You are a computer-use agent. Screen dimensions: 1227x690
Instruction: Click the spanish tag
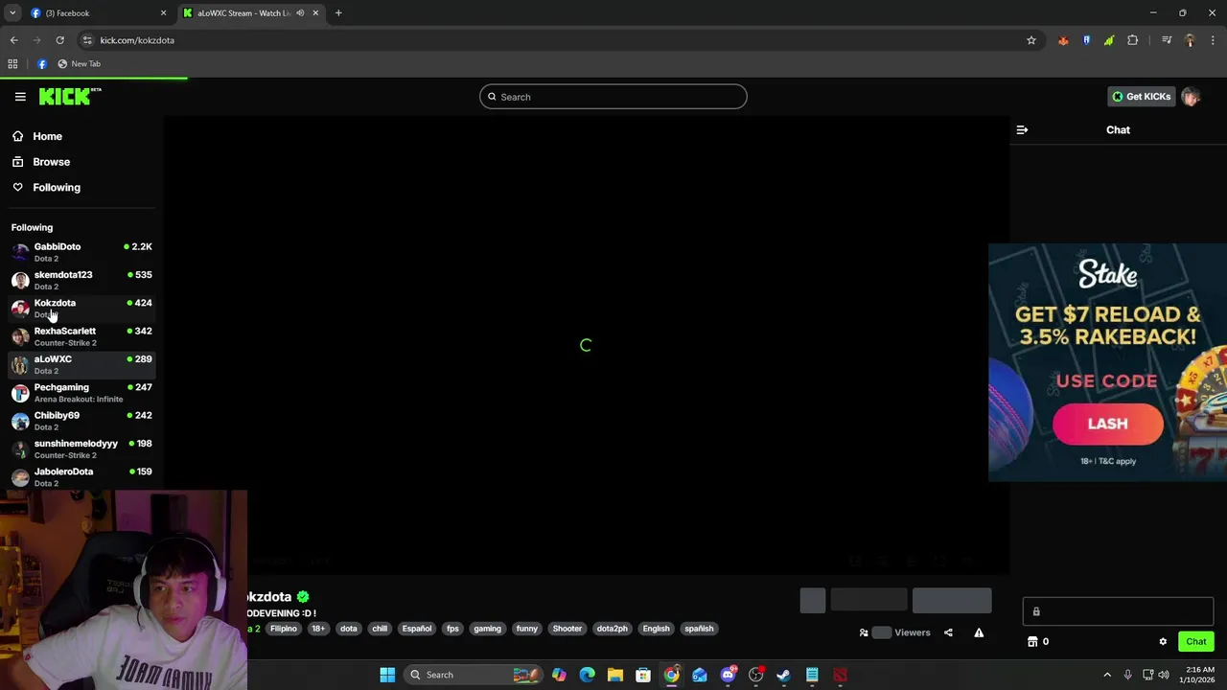(x=699, y=629)
